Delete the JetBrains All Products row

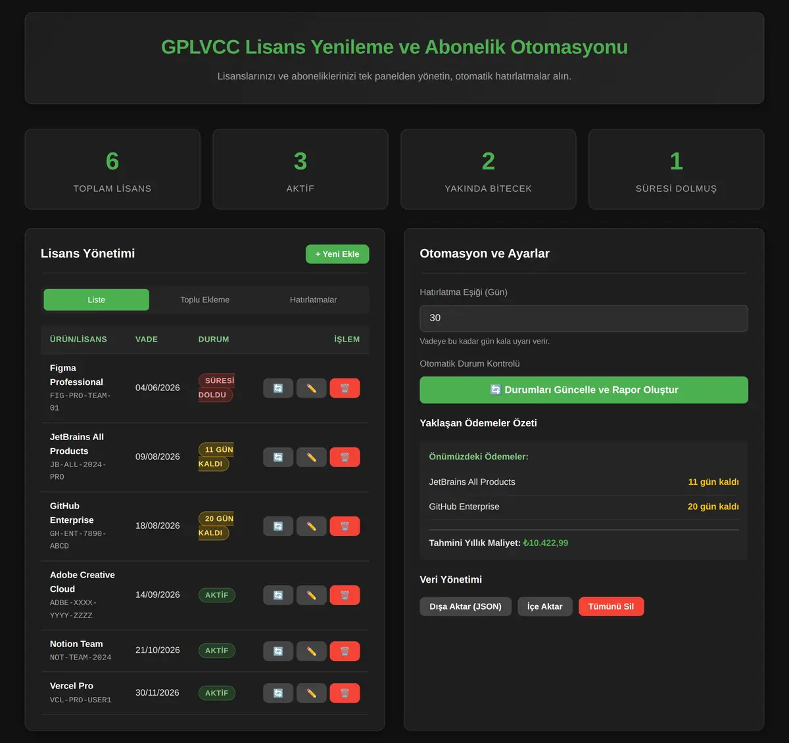point(345,457)
